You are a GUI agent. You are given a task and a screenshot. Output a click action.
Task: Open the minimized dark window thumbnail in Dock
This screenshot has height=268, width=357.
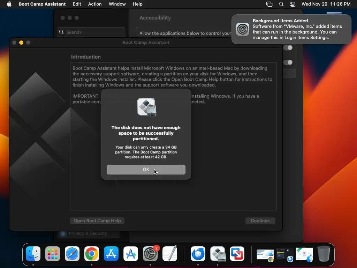point(284,255)
